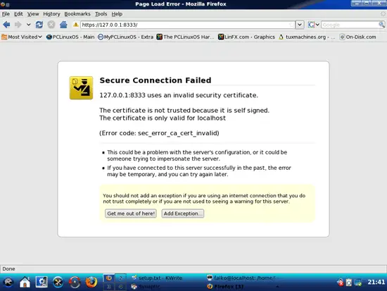Open the search engine selector dropdown
The image size is (387, 291).
tap(313, 25)
